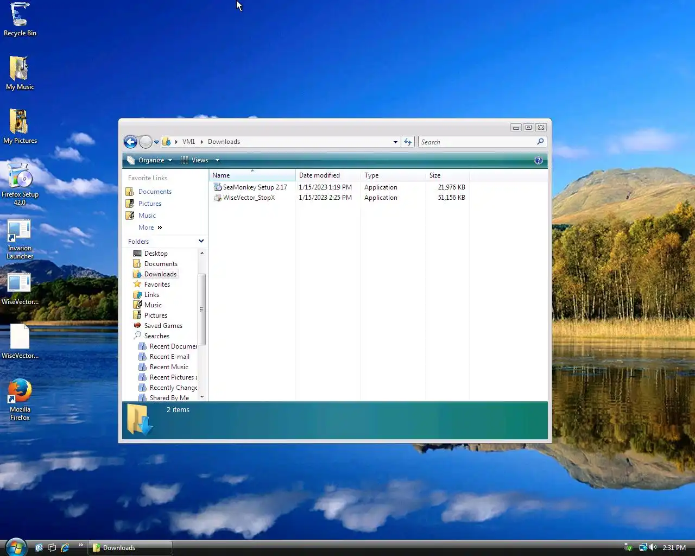Click the 51,156 KB size cell
This screenshot has height=556, width=695.
tap(451, 198)
